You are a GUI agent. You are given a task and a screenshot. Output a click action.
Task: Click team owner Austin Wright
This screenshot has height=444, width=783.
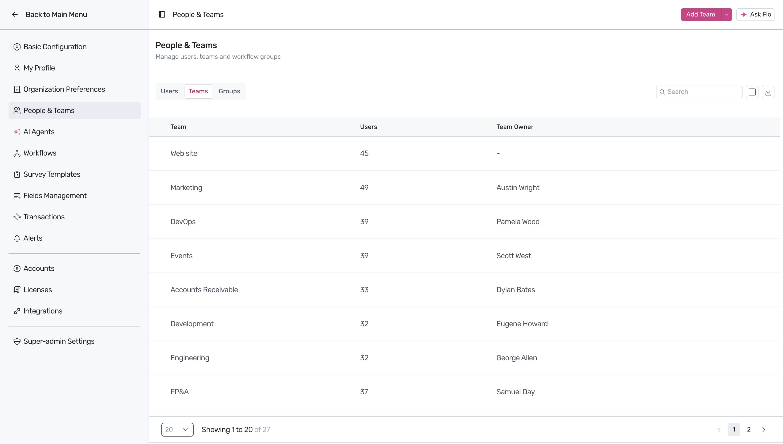(518, 187)
